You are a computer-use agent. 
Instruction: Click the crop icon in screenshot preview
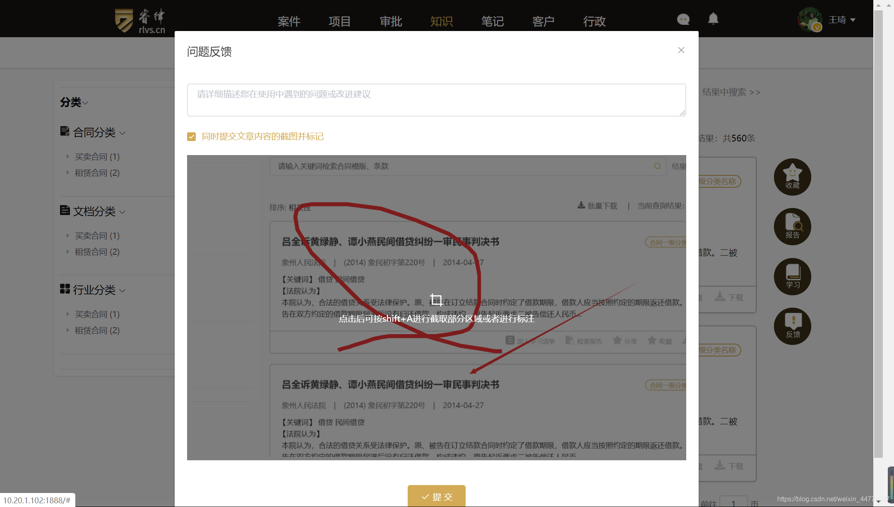coord(436,299)
